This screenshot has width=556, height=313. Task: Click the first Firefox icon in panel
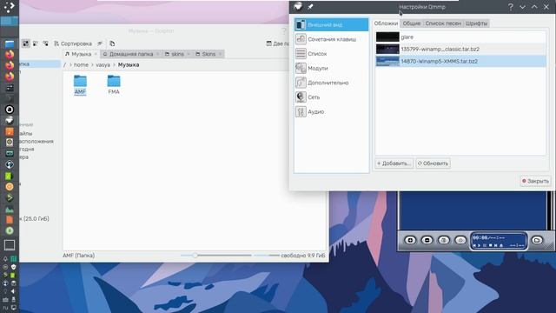pos(10,54)
